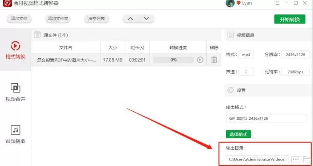Remove the file with the trash icon
This screenshot has height=166, width=313.
(214, 60)
